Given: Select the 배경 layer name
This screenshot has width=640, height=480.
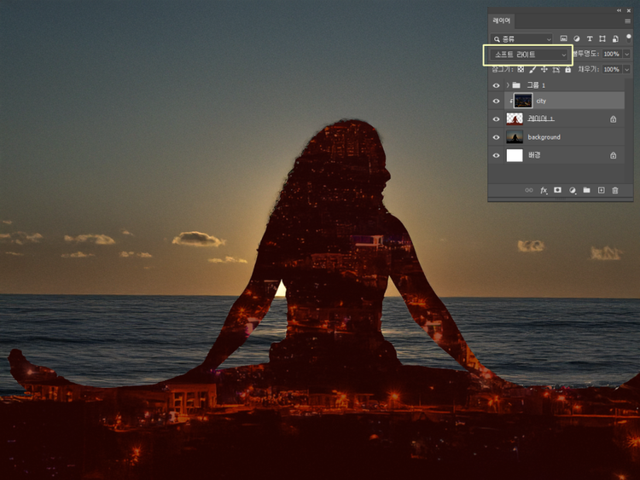Looking at the screenshot, I should (x=534, y=155).
